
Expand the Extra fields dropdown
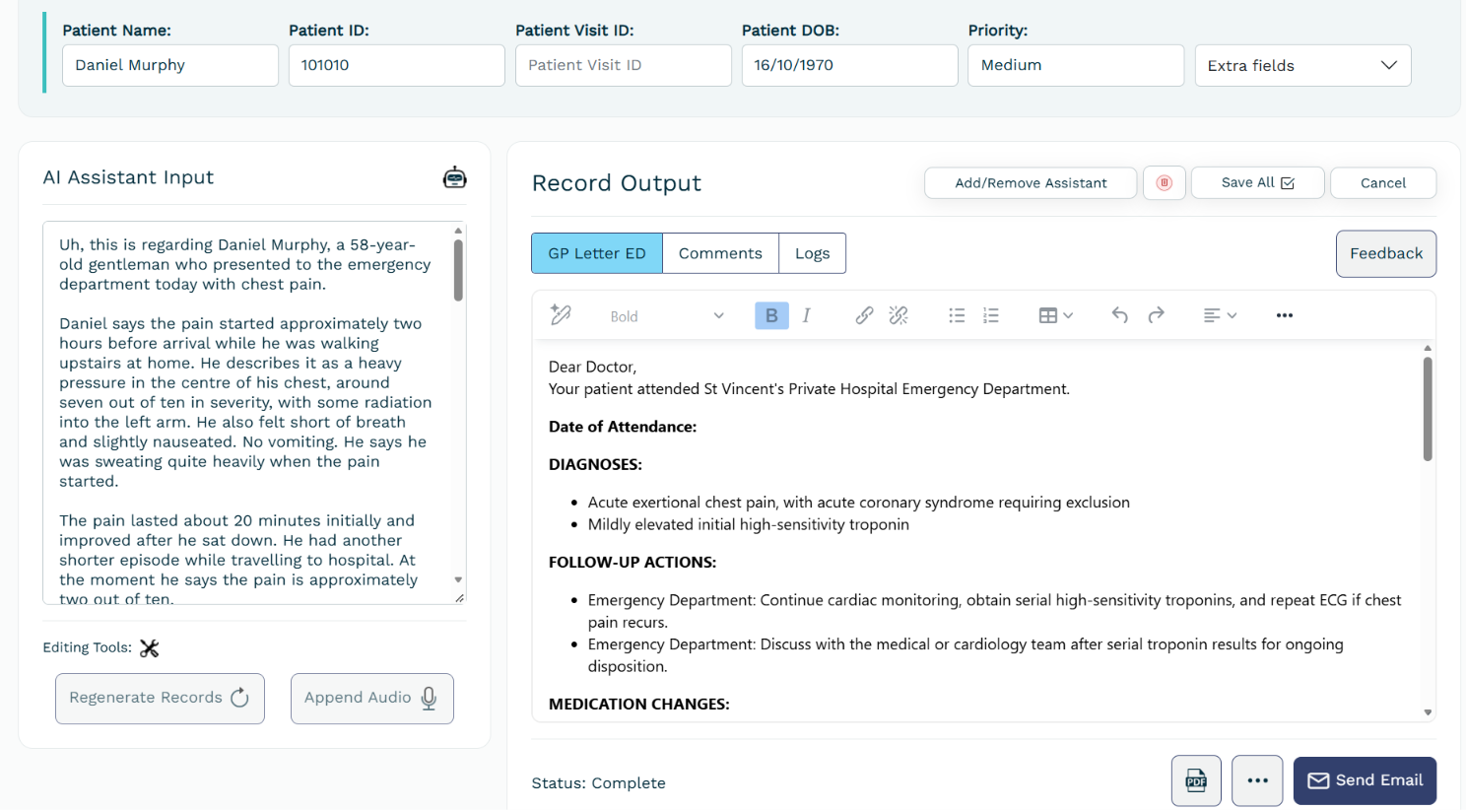pos(1302,65)
